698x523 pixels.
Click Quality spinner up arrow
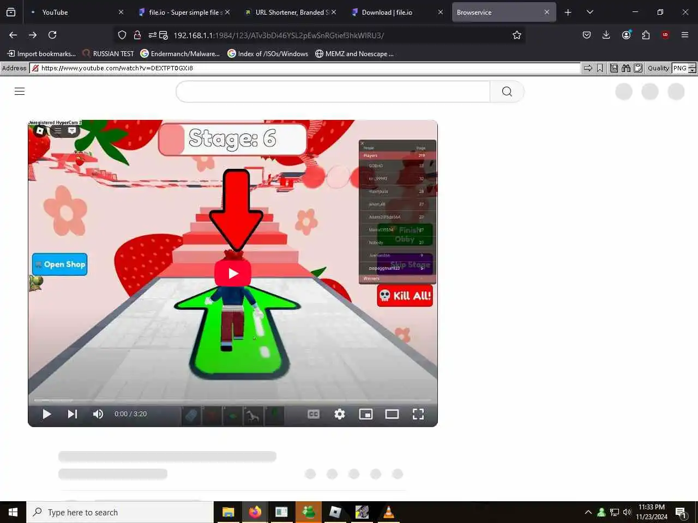(693, 66)
